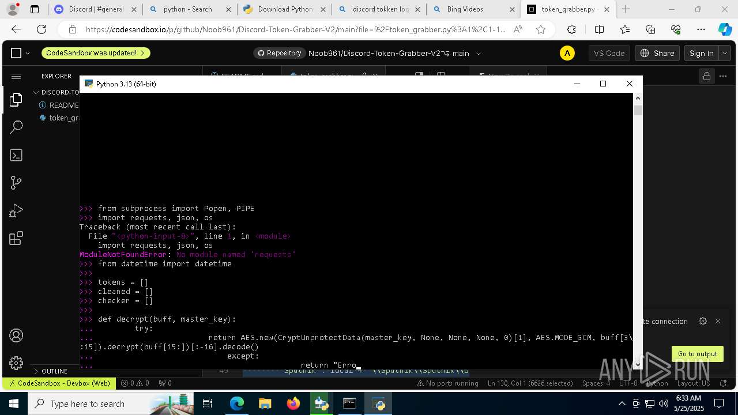
Task: Open connection notification settings gear
Action: [x=702, y=321]
